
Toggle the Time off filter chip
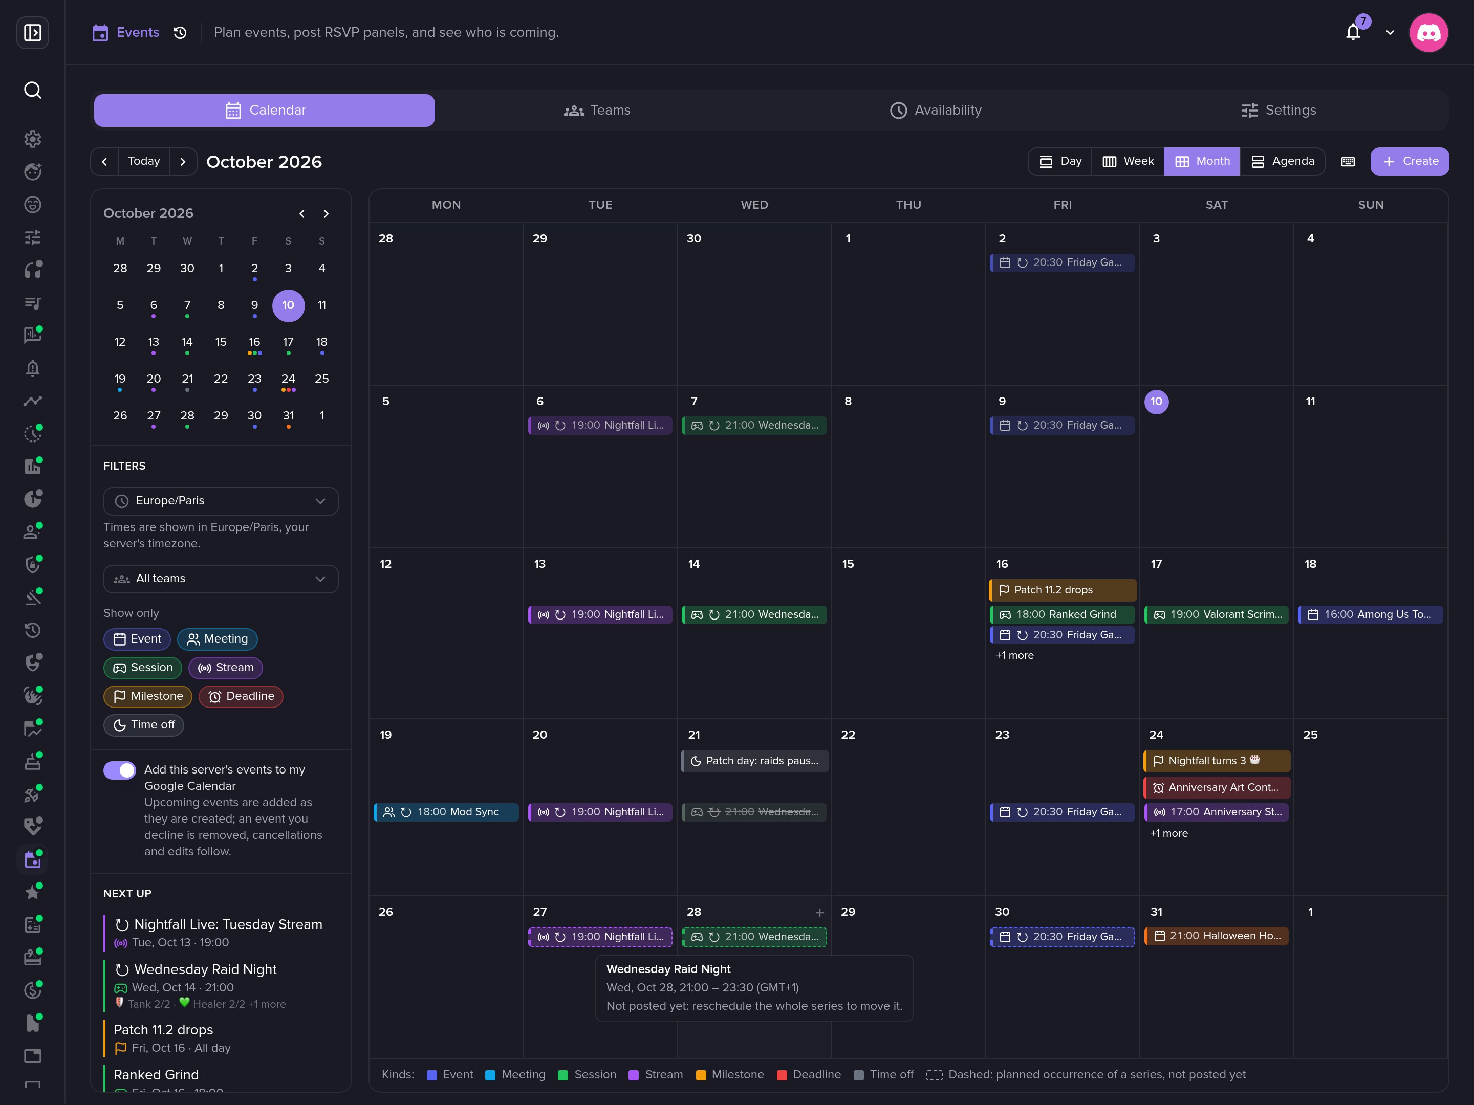pos(144,725)
